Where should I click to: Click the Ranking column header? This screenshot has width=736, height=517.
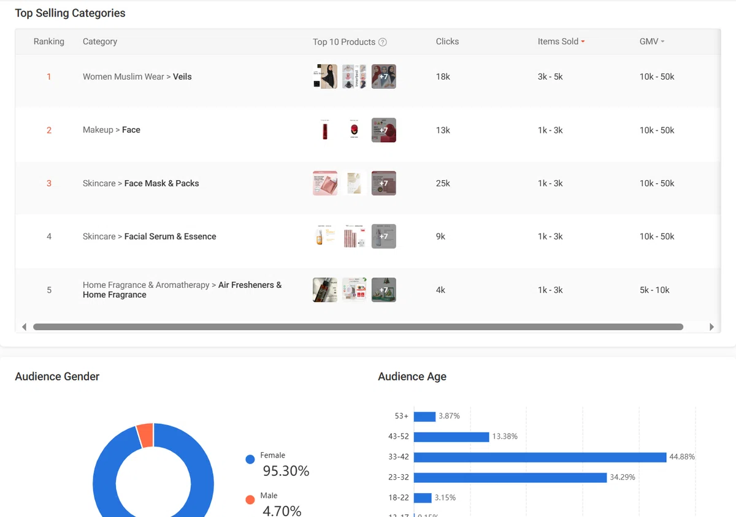tap(49, 42)
